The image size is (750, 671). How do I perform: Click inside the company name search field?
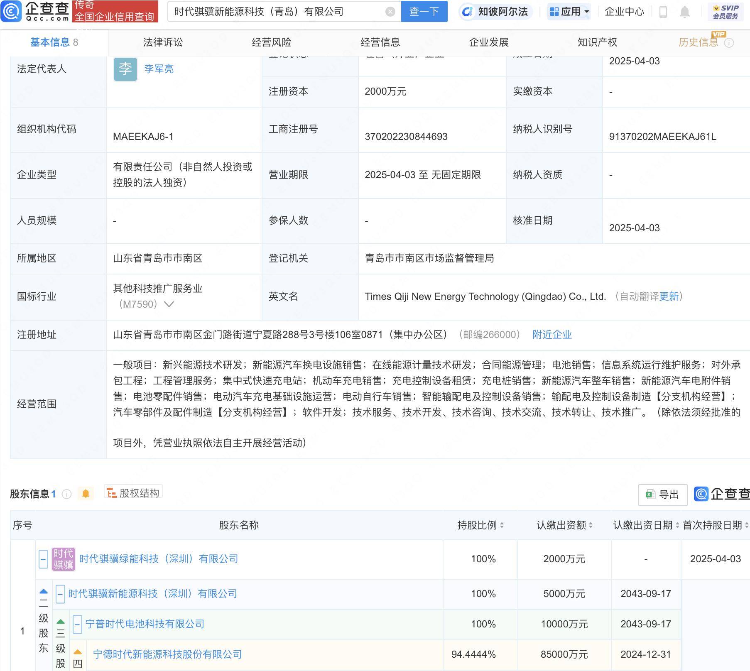[x=270, y=12]
